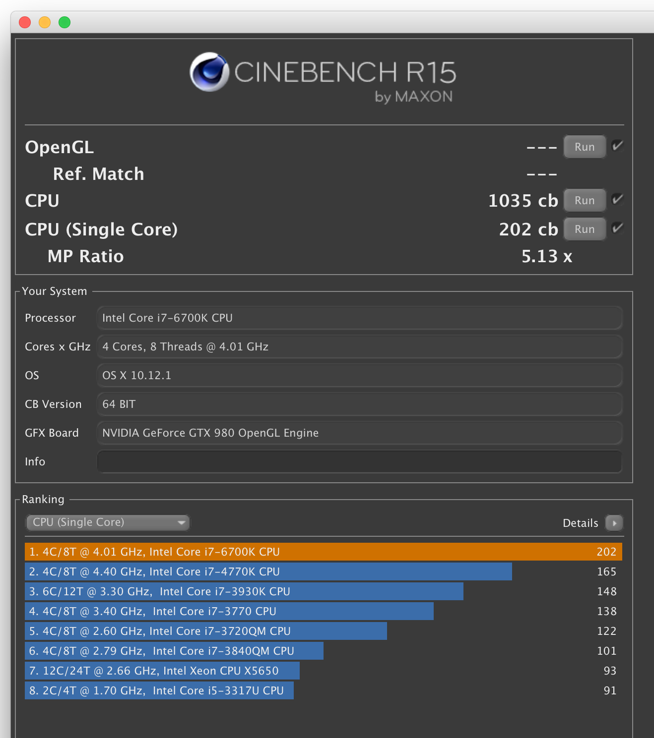The image size is (654, 738).
Task: Click the 1035 cb CPU score
Action: (523, 201)
